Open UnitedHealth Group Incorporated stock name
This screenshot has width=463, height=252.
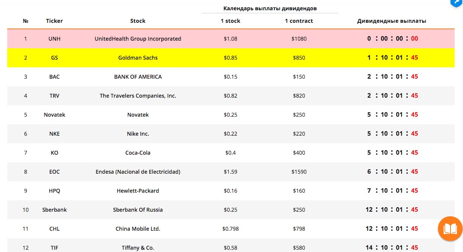point(138,39)
